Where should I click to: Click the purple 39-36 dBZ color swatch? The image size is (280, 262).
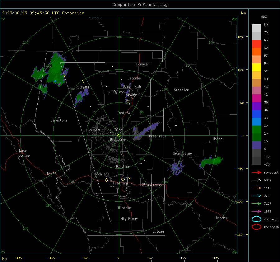pyautogui.click(x=256, y=106)
